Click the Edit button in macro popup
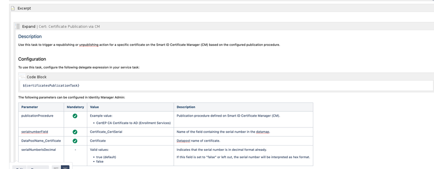This screenshot has height=169, width=434. [20, 168]
